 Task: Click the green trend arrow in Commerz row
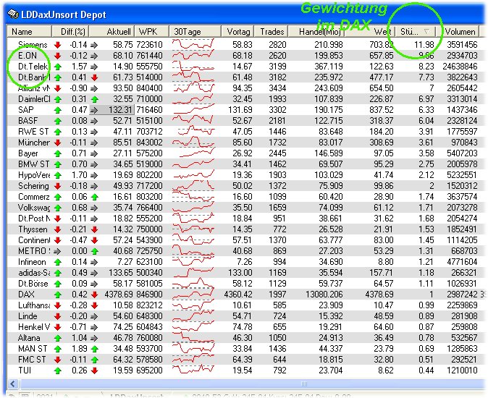point(95,197)
